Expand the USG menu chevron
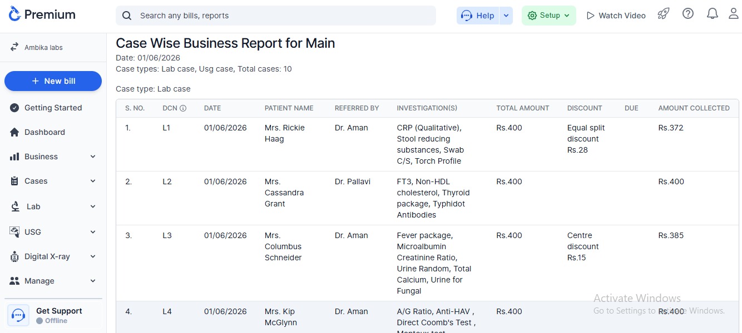 click(x=93, y=232)
